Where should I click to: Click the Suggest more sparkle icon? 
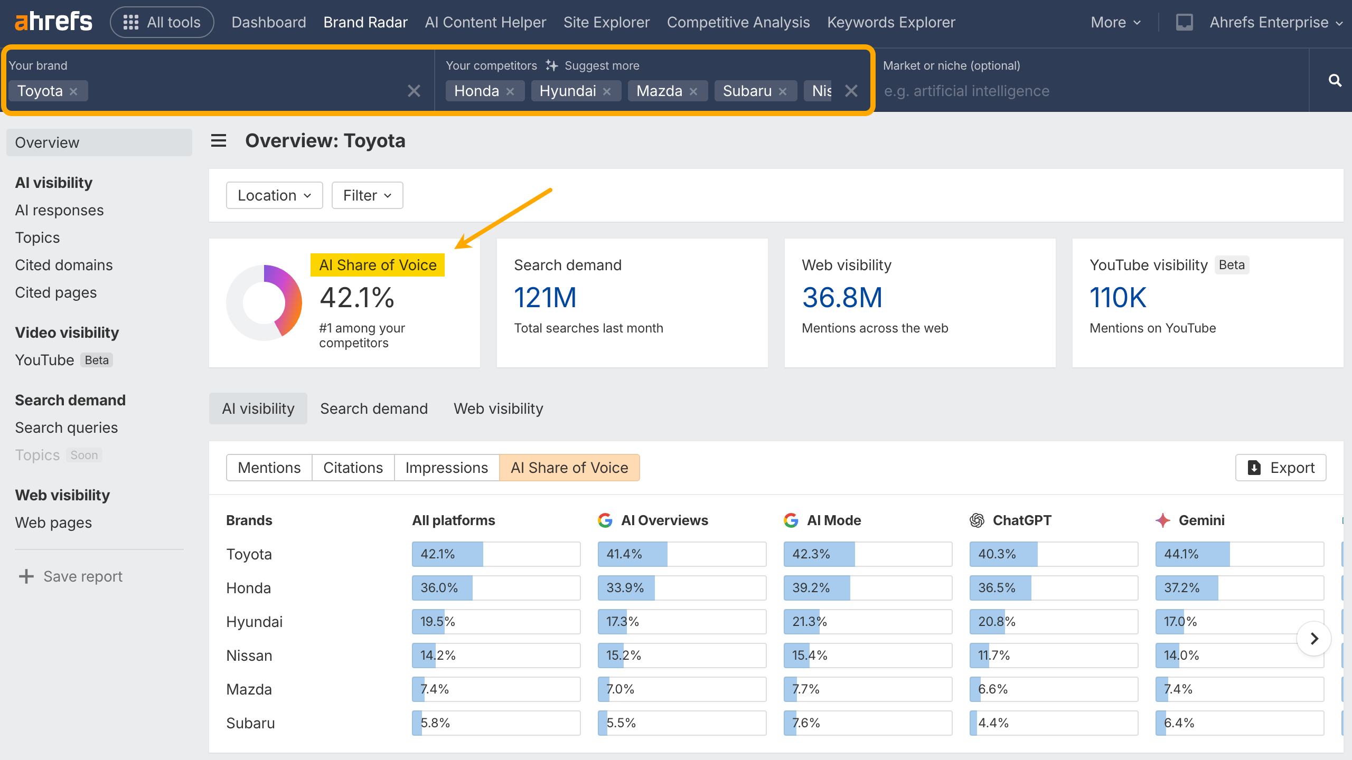pyautogui.click(x=551, y=65)
